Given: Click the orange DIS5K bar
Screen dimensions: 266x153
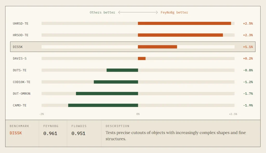Looking at the screenshot, I should (157, 47).
